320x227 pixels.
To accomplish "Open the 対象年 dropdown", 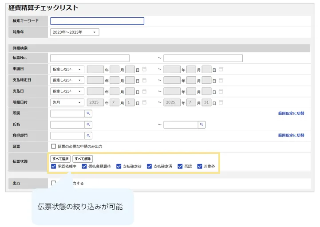I will (x=75, y=32).
